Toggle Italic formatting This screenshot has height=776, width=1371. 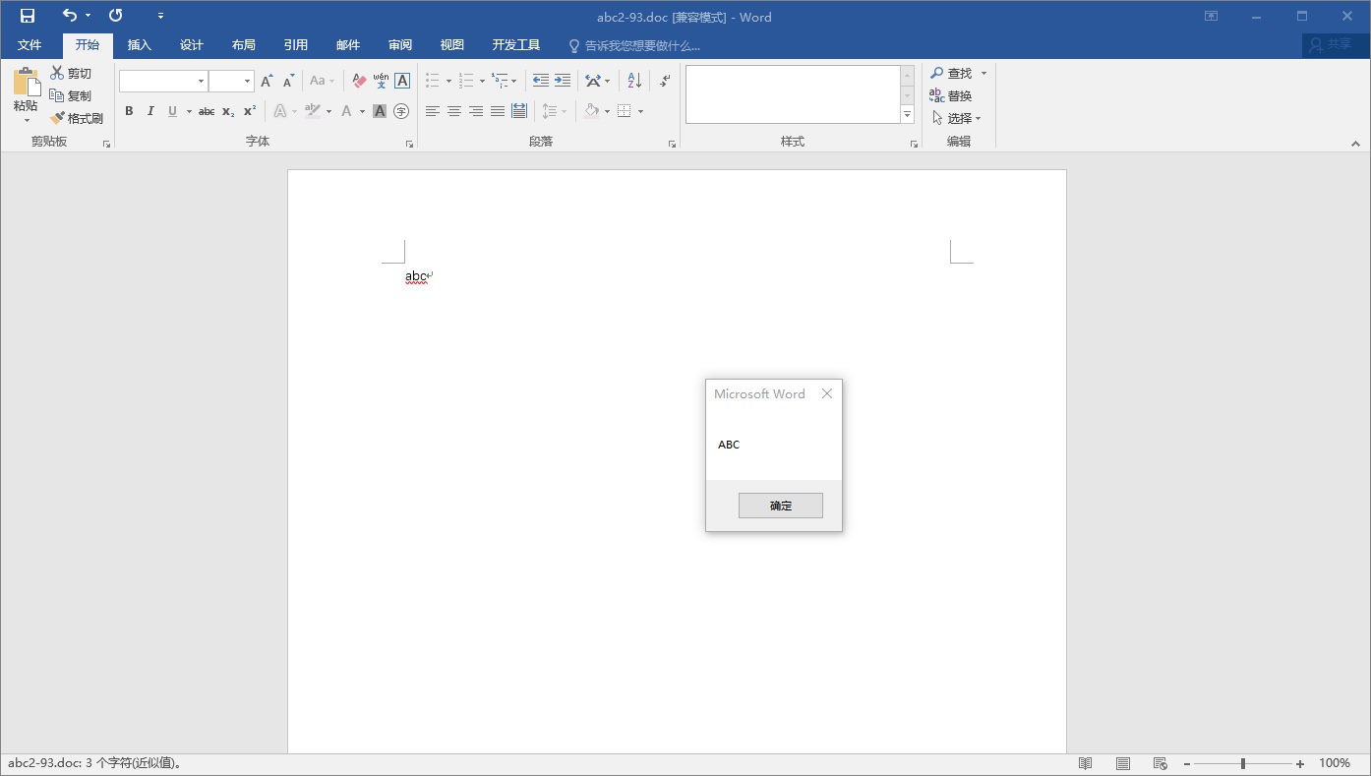coord(150,112)
